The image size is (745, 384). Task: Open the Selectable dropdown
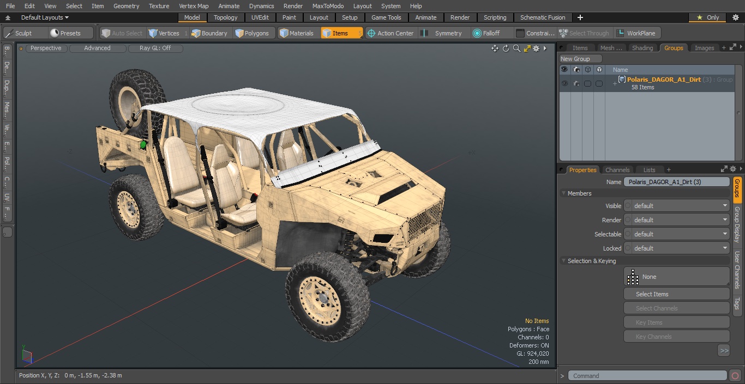click(676, 234)
